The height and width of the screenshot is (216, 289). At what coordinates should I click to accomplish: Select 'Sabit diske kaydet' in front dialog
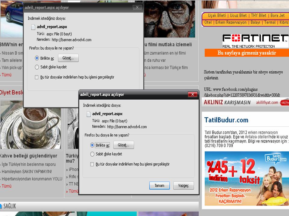(x=92, y=154)
